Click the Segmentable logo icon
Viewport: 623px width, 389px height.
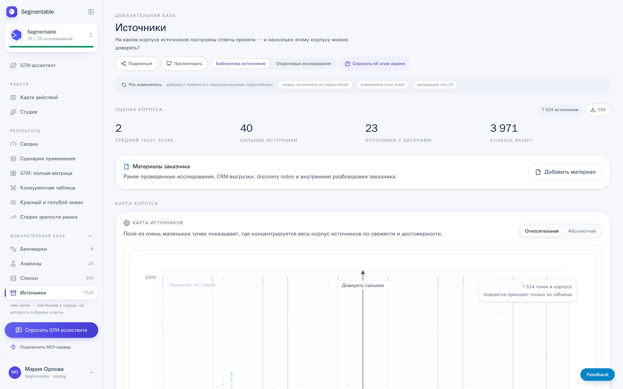click(x=12, y=12)
